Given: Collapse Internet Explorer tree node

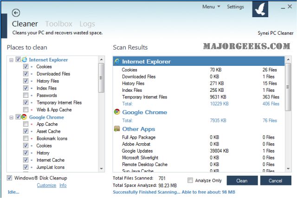Looking at the screenshot, I should (x=11, y=60).
